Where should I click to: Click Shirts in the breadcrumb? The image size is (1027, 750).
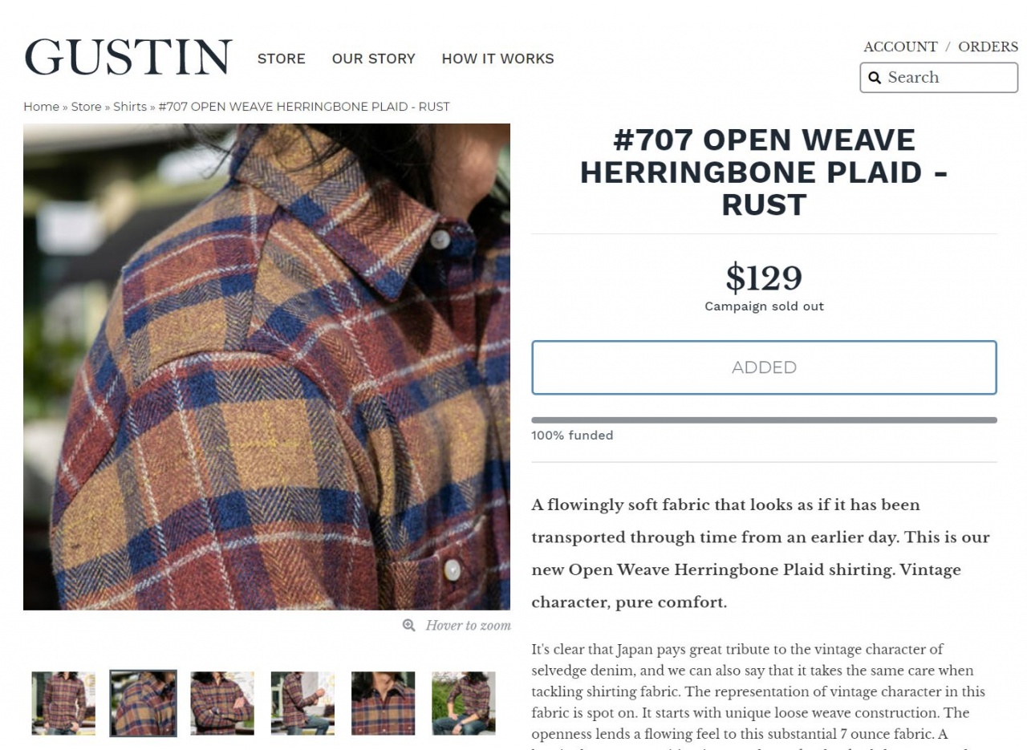(x=130, y=107)
